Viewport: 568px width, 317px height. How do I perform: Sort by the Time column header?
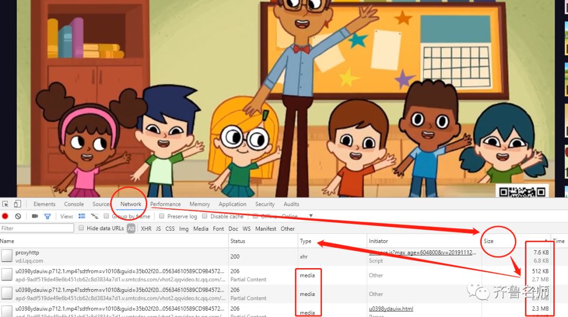pyautogui.click(x=559, y=241)
